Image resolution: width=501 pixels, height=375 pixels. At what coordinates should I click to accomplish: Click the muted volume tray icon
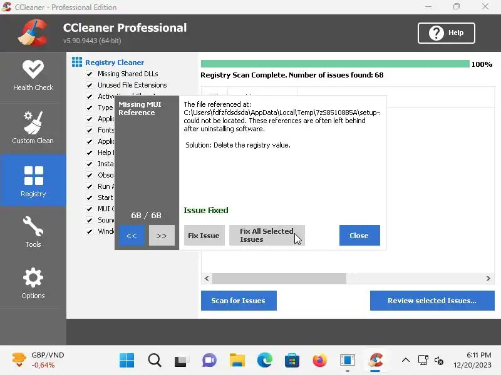pos(439,361)
